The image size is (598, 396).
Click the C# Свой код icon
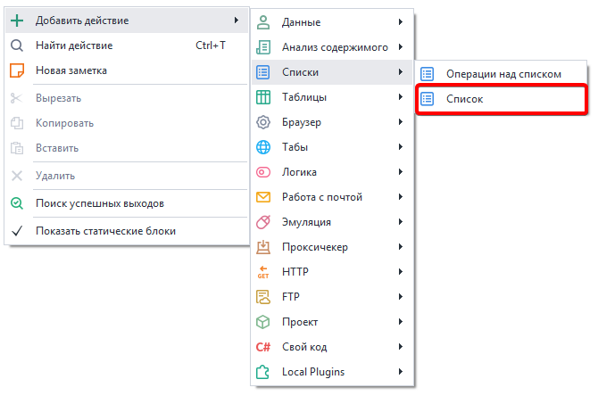263,347
